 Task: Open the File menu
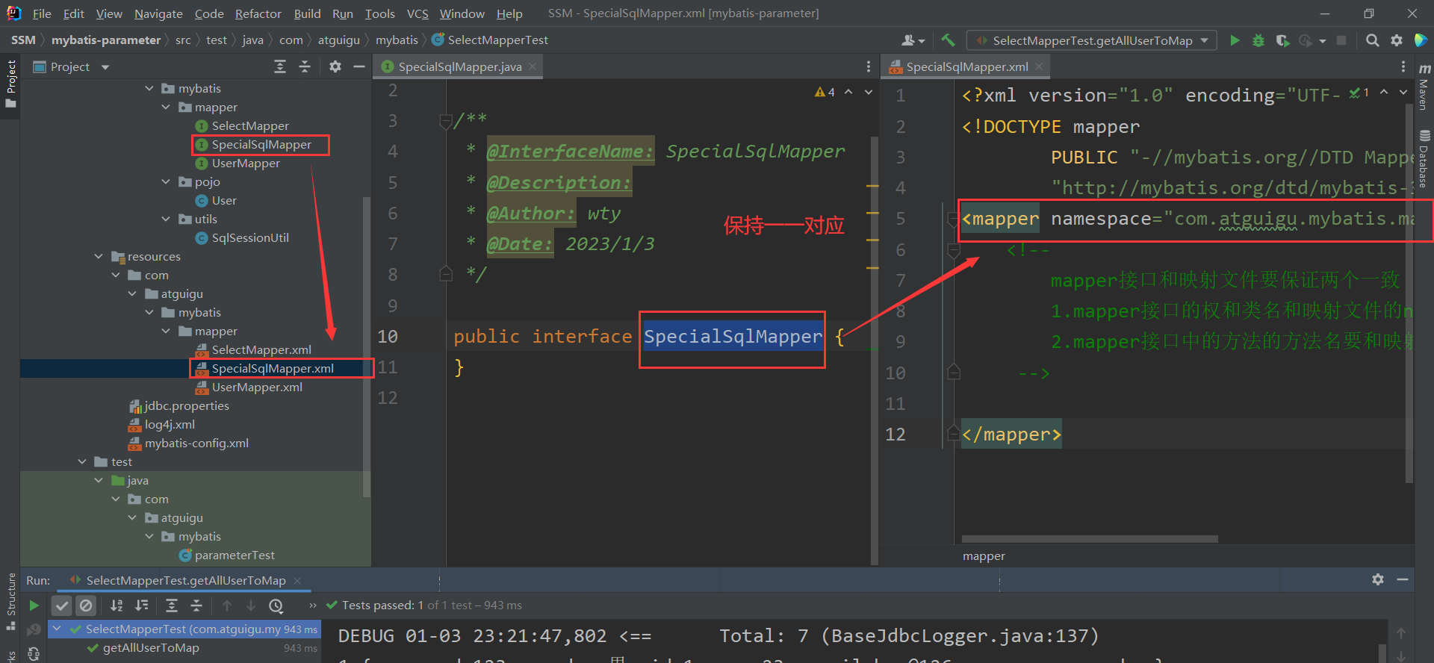(x=42, y=13)
